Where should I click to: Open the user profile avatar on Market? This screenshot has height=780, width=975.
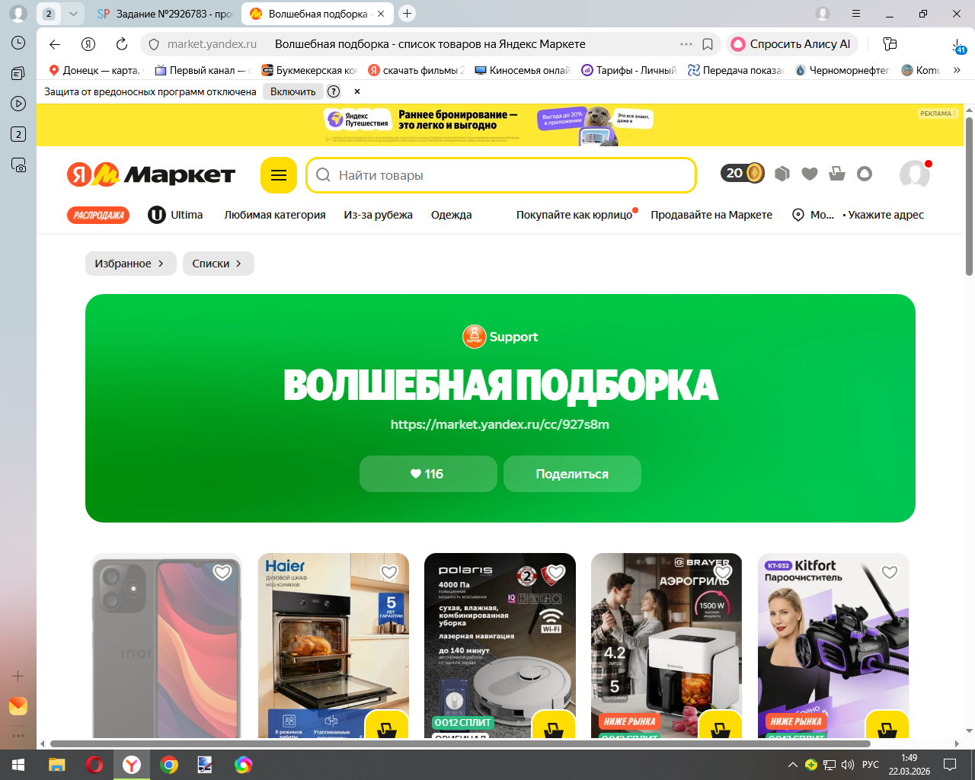(x=915, y=174)
